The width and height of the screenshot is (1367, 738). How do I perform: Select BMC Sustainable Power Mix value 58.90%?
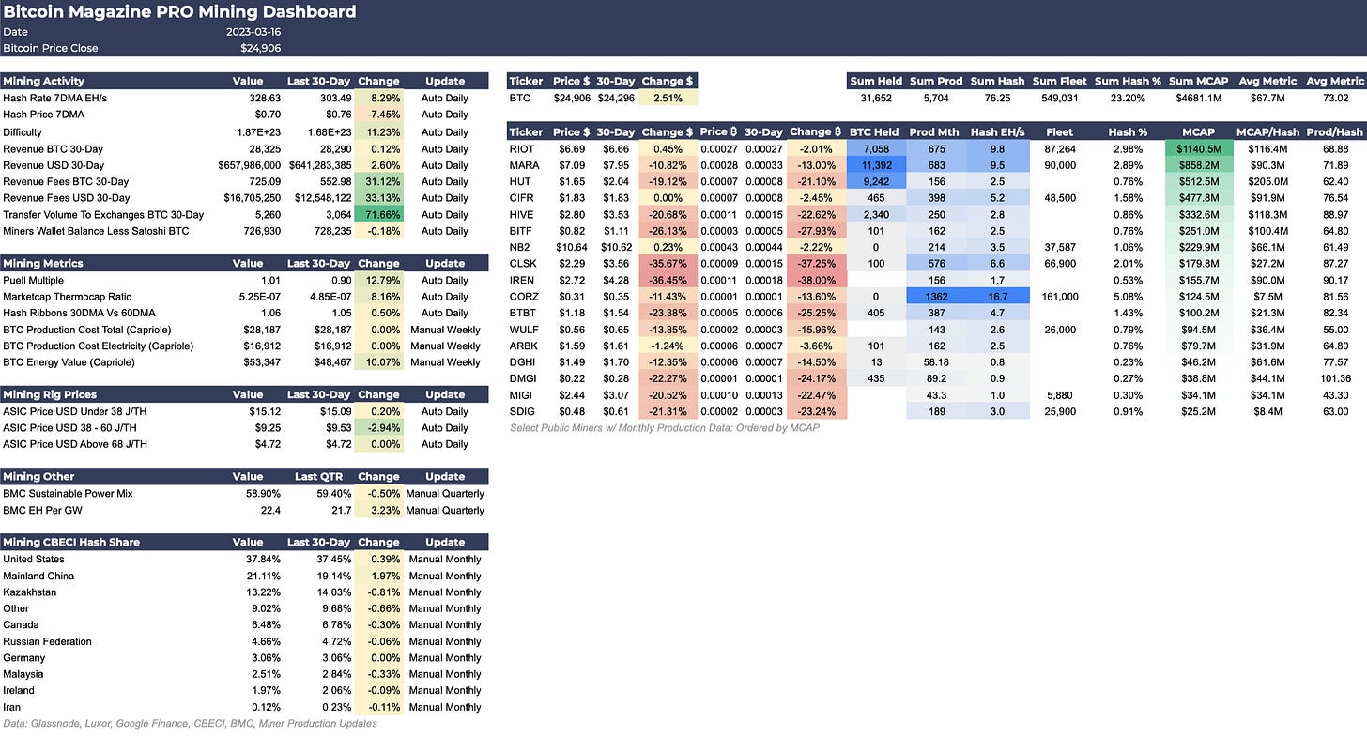(x=262, y=493)
